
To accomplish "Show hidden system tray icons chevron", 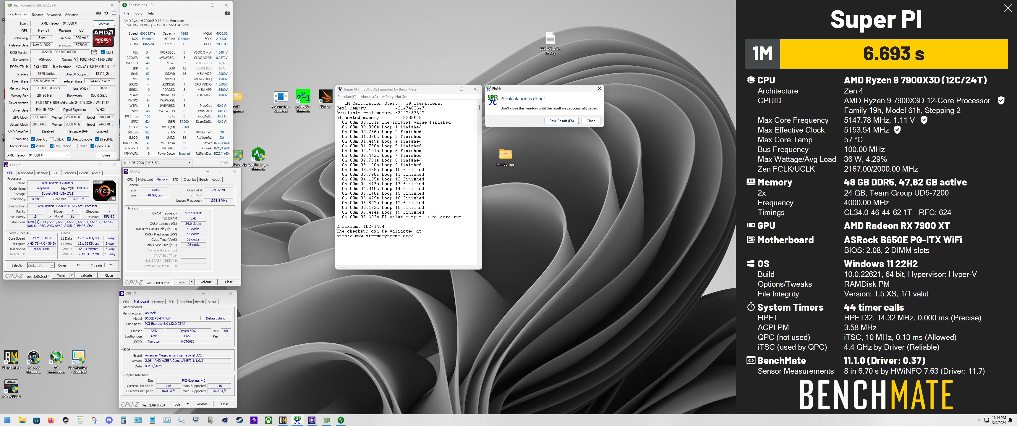I will (979, 420).
